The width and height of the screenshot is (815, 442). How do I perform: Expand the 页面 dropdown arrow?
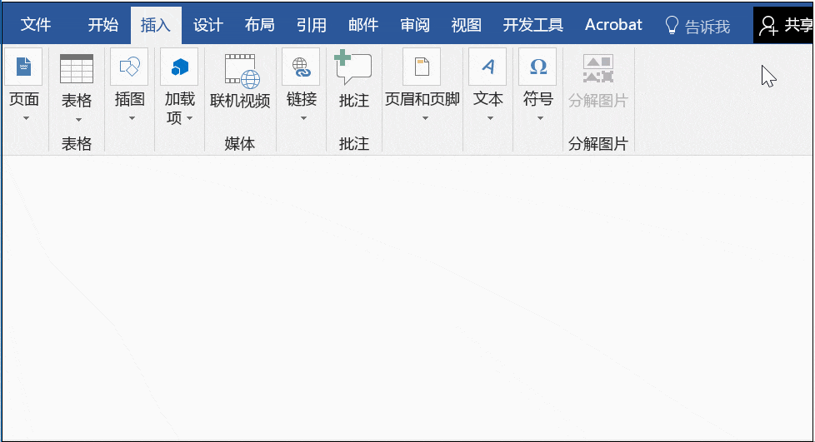[x=26, y=118]
